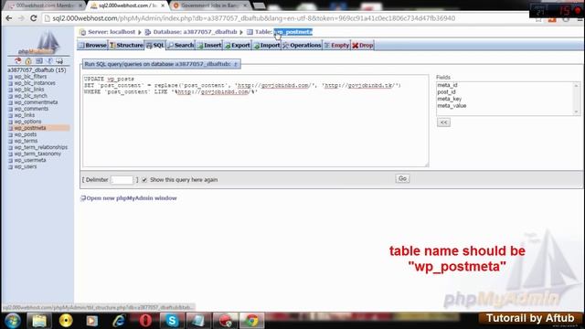Click the Windows Start button
The image size is (585, 329).
click(13, 321)
